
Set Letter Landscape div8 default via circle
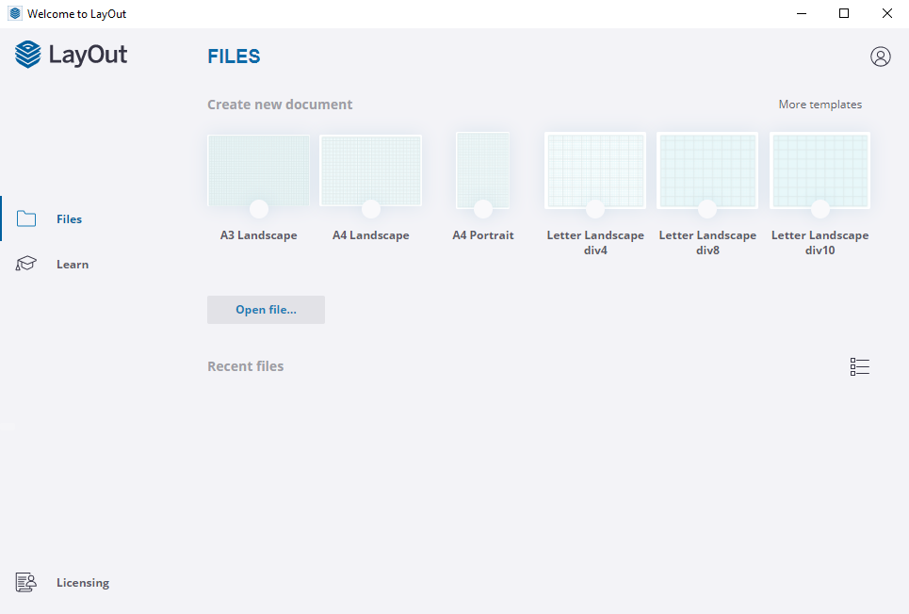pos(707,209)
